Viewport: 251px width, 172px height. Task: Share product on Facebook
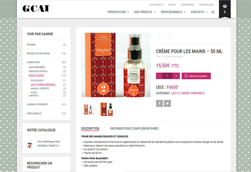click(x=159, y=103)
